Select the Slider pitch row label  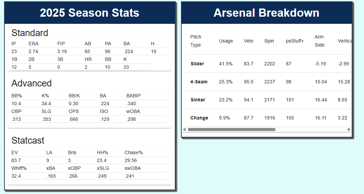tap(197, 64)
